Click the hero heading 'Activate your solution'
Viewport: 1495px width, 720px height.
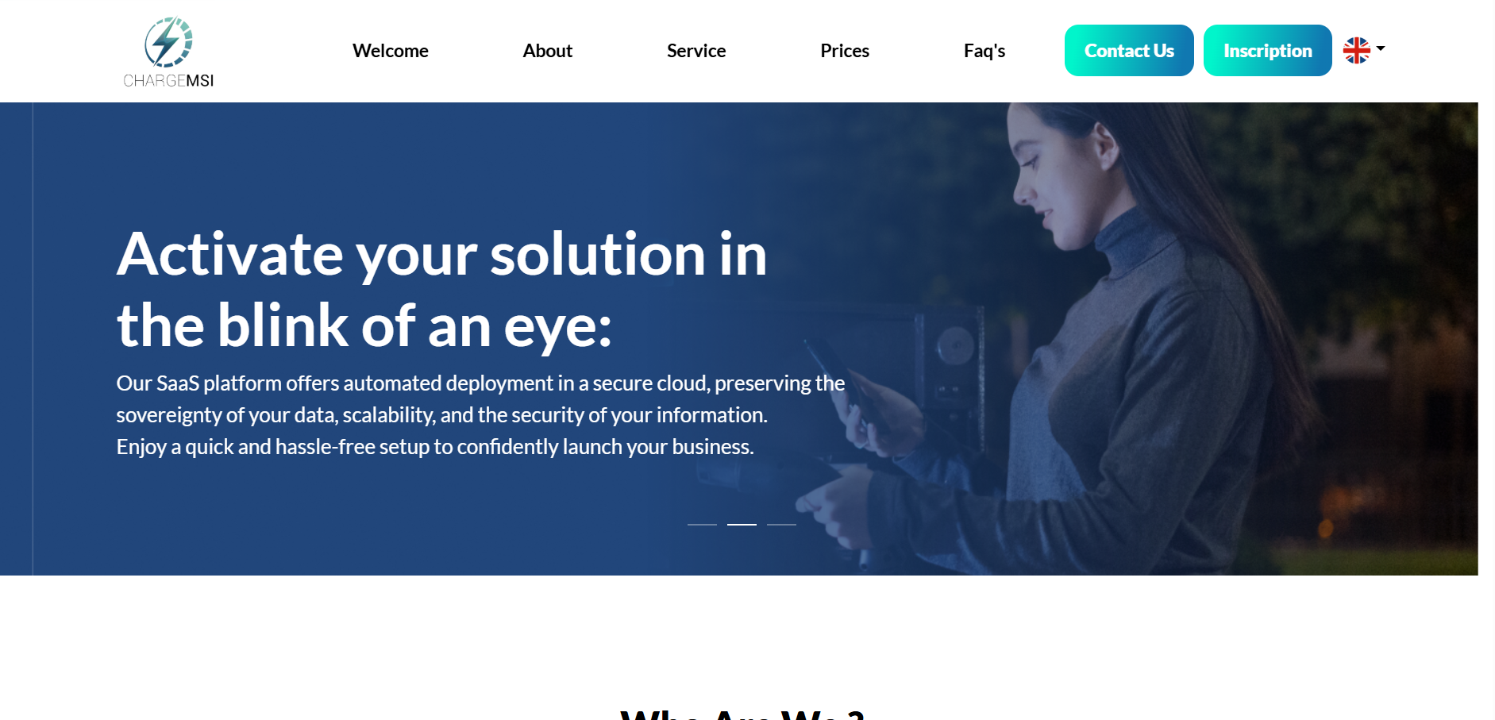coord(410,254)
